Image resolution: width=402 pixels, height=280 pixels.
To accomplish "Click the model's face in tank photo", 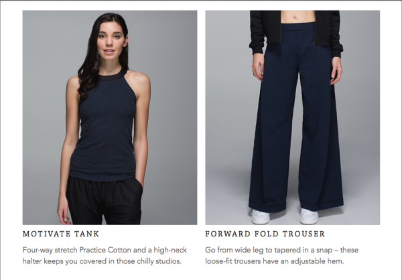I will [111, 40].
